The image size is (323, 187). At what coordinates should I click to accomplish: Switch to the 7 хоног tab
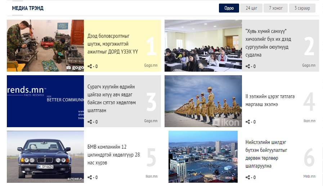click(x=275, y=8)
